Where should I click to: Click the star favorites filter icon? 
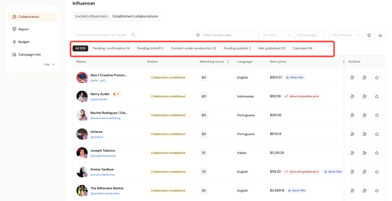tap(369, 35)
